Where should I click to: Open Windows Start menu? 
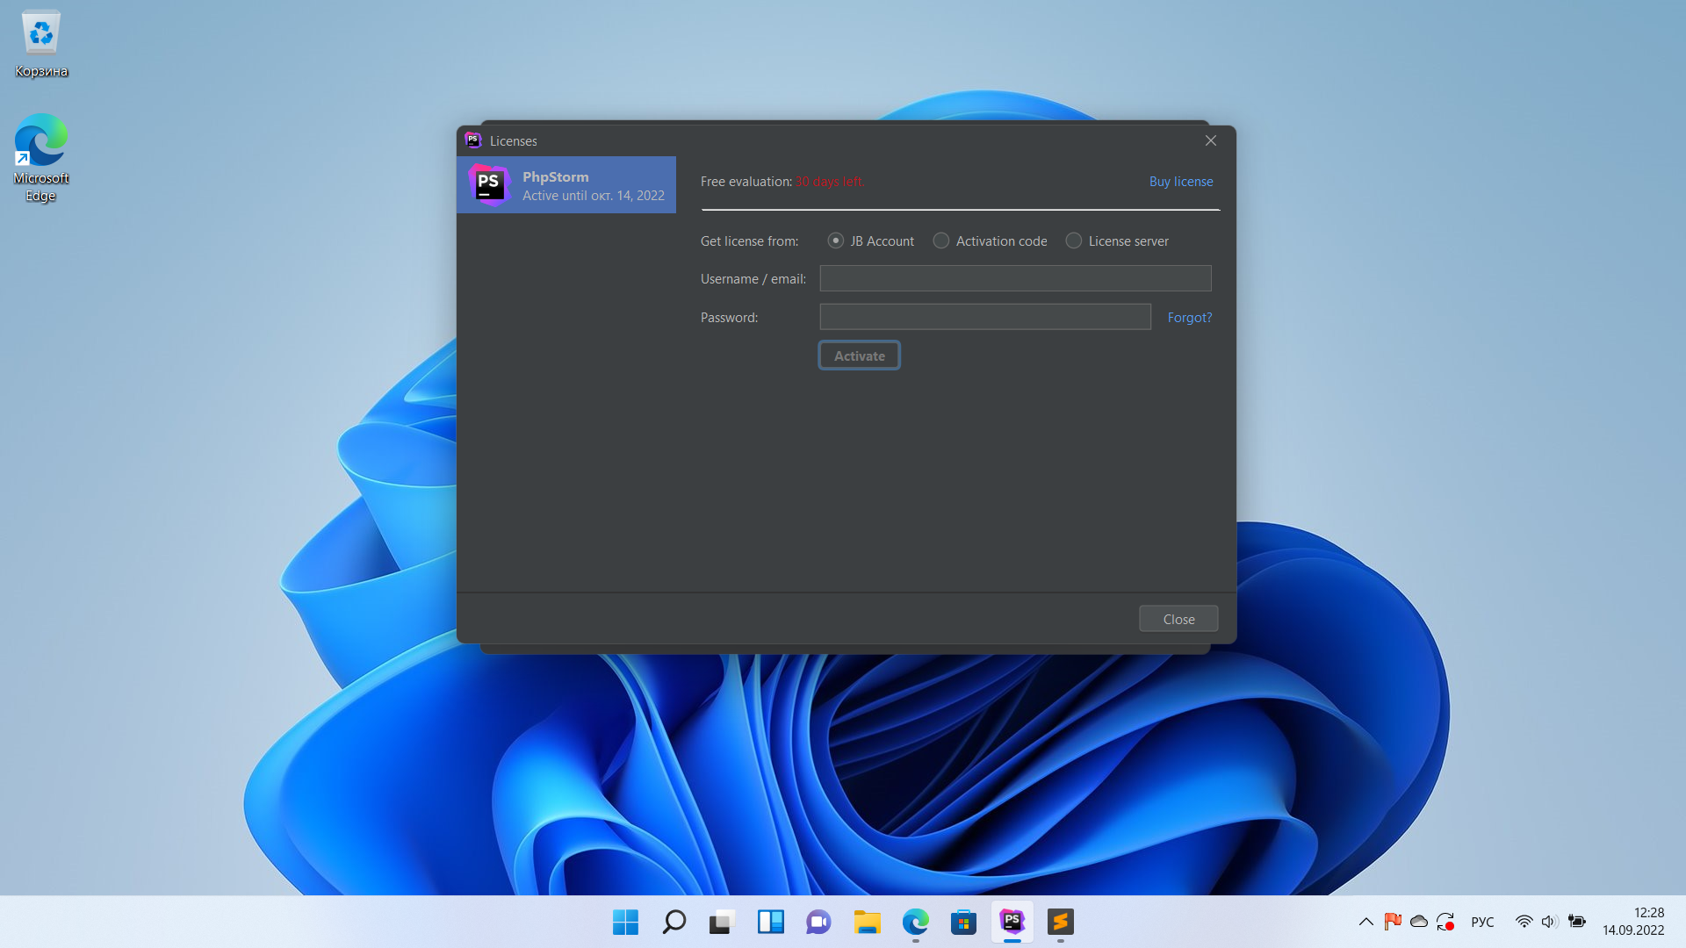pyautogui.click(x=625, y=922)
